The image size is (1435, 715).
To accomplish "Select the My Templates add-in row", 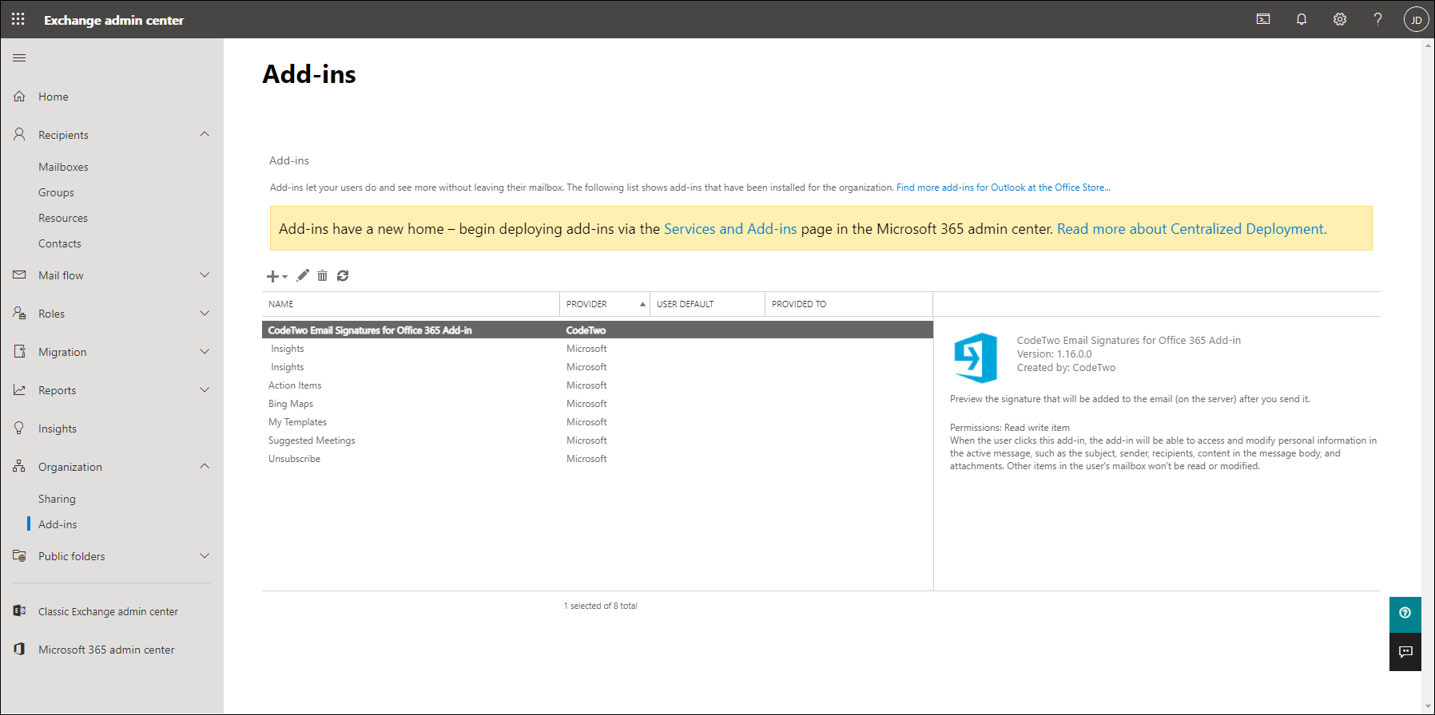I will coord(598,422).
